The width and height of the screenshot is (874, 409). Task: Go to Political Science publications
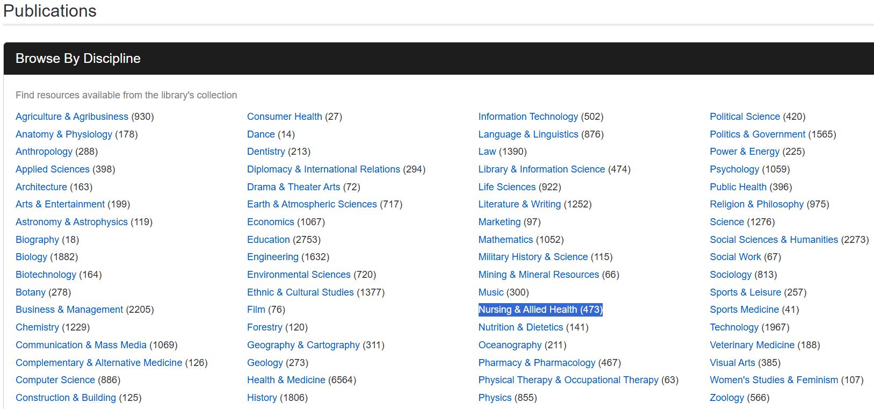tap(744, 117)
